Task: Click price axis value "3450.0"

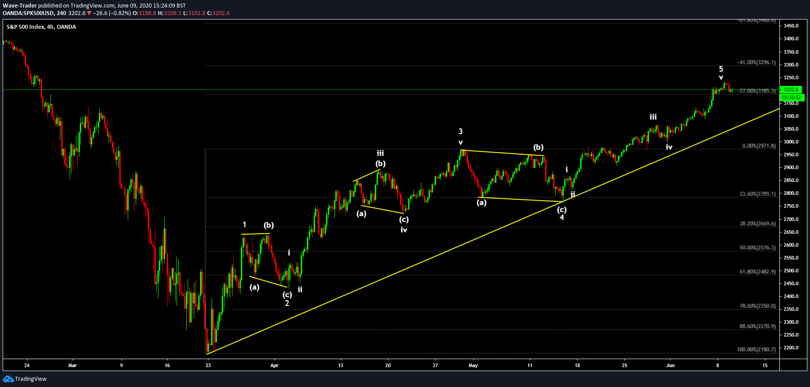Action: click(791, 26)
